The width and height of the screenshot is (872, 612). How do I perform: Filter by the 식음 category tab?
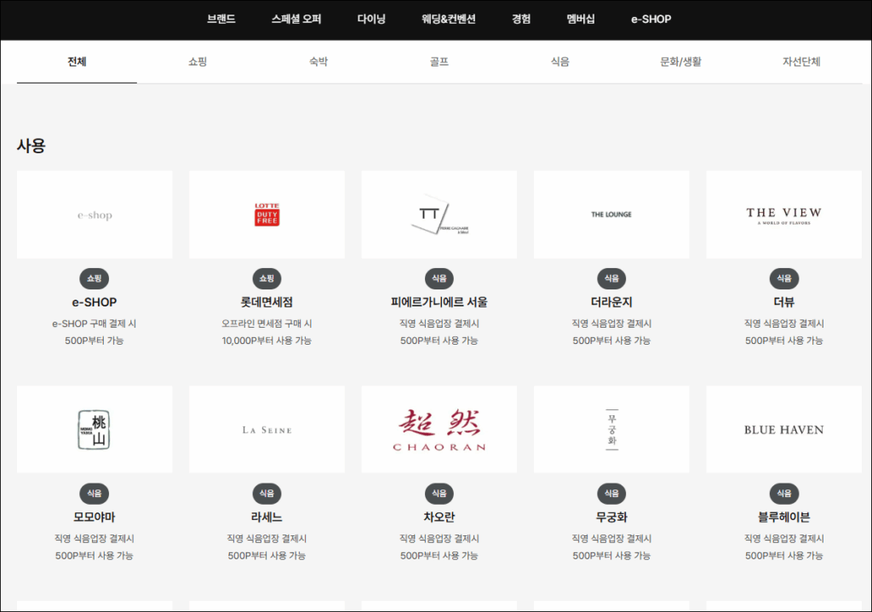point(560,61)
